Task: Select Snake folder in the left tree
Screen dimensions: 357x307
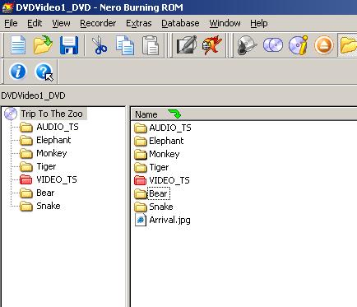Action: click(49, 206)
